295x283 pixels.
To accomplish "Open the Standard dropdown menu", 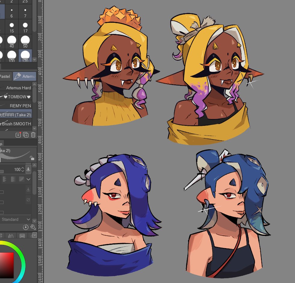I will point(15,219).
